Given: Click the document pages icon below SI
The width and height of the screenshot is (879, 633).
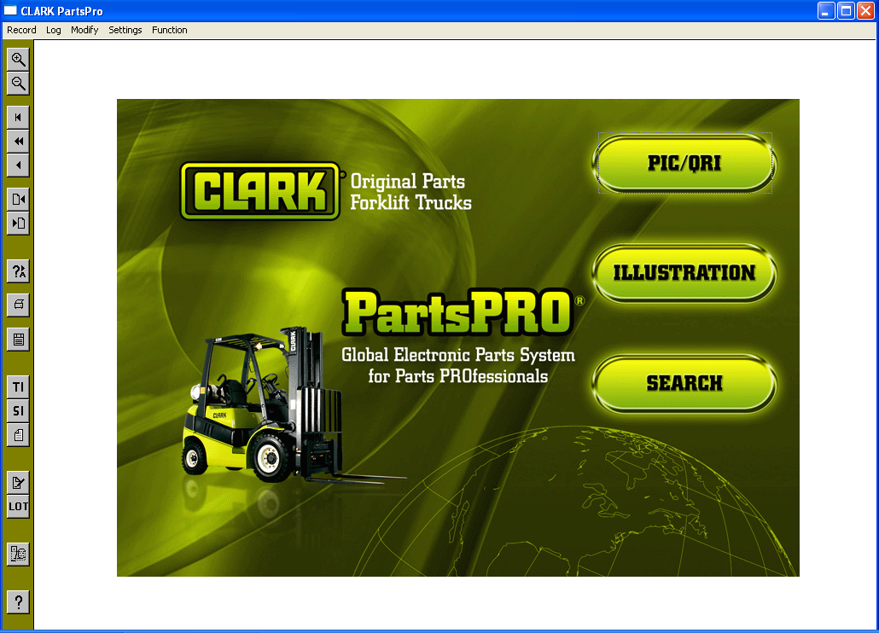Looking at the screenshot, I should [18, 435].
